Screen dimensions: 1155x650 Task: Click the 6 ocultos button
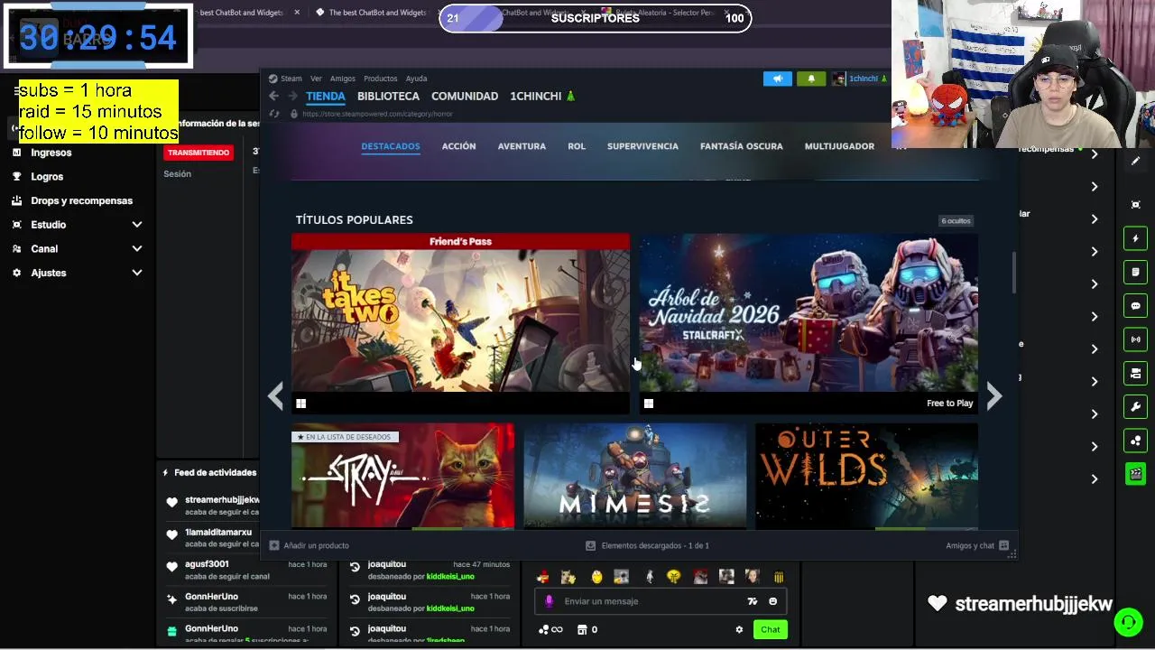(x=956, y=221)
